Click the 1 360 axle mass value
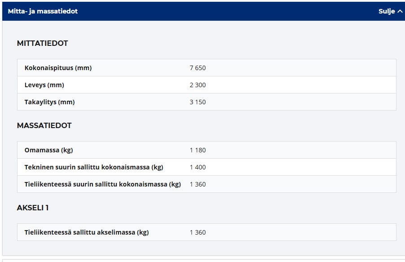Screen dimensions: 405x262 [x=198, y=232]
